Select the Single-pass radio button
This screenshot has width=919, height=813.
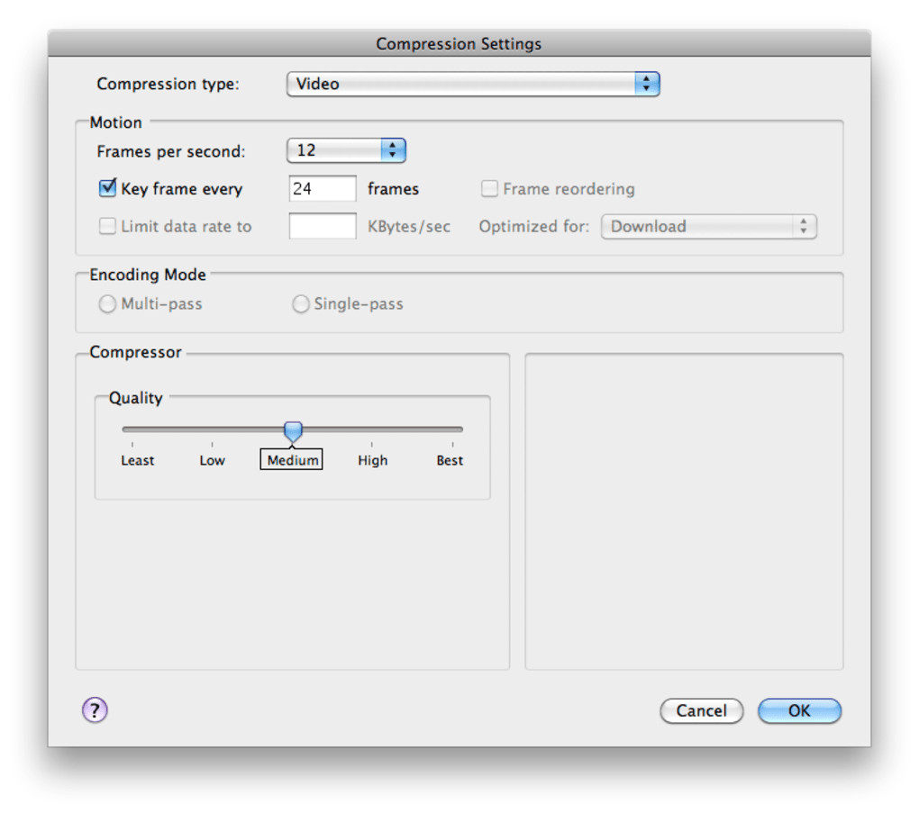(301, 304)
